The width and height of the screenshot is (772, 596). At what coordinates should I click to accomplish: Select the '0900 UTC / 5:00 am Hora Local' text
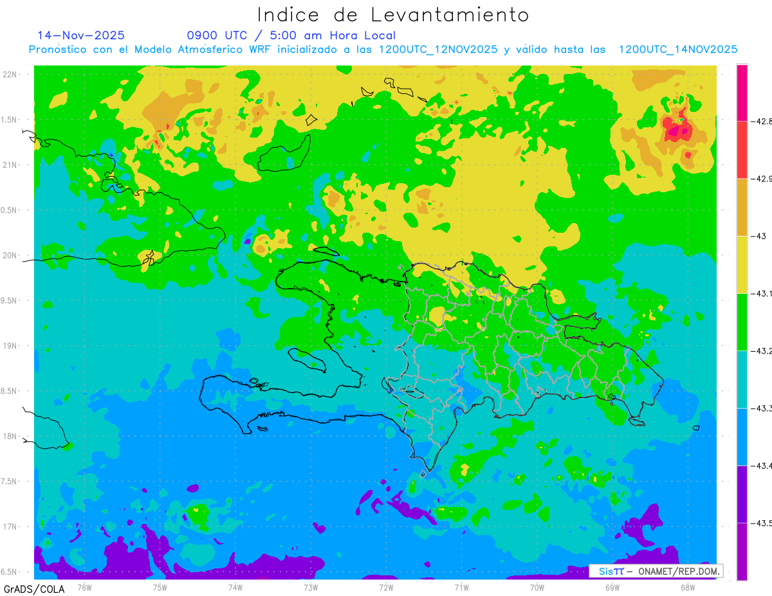point(291,36)
